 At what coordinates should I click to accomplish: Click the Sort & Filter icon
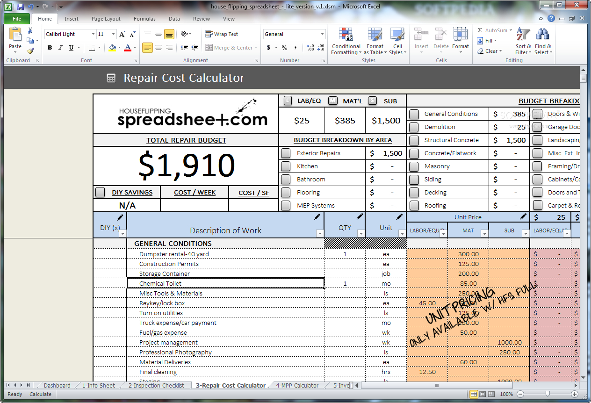pos(523,42)
